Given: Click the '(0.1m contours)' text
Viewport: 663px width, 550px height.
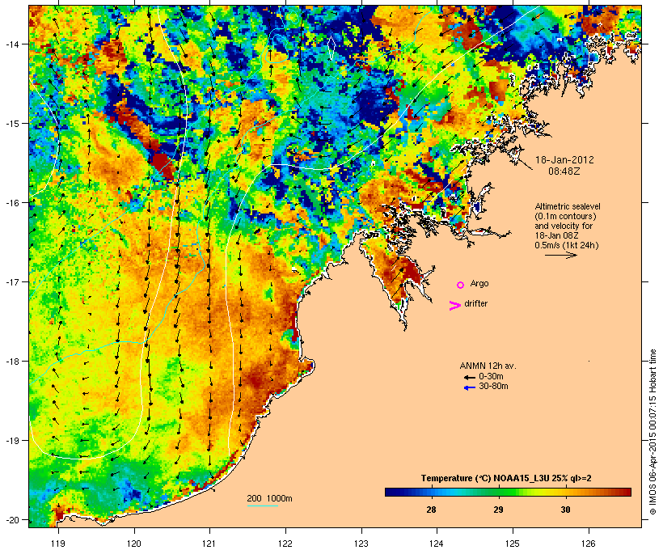Looking at the screenshot, I should 565,216.
